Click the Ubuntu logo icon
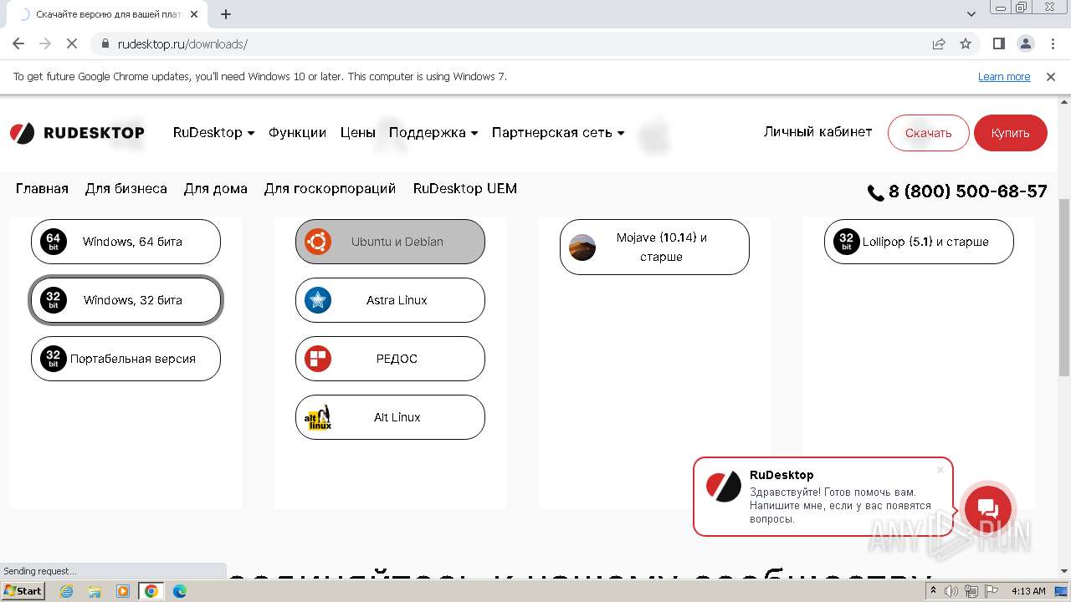This screenshot has width=1071, height=602. coord(318,242)
